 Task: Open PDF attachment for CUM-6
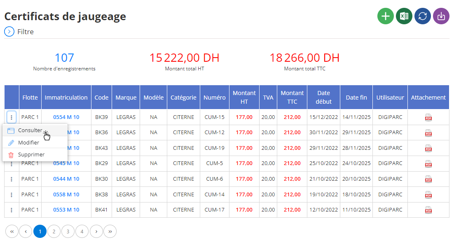click(x=428, y=179)
